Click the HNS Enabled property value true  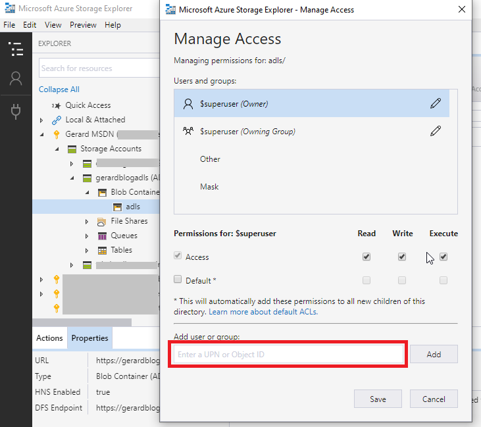point(103,392)
